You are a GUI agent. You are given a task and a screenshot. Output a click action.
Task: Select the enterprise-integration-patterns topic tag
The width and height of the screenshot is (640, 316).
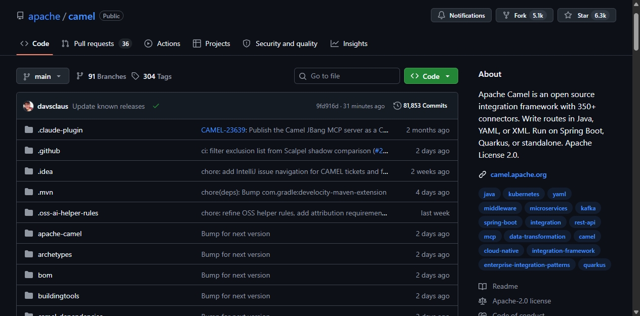point(527,265)
